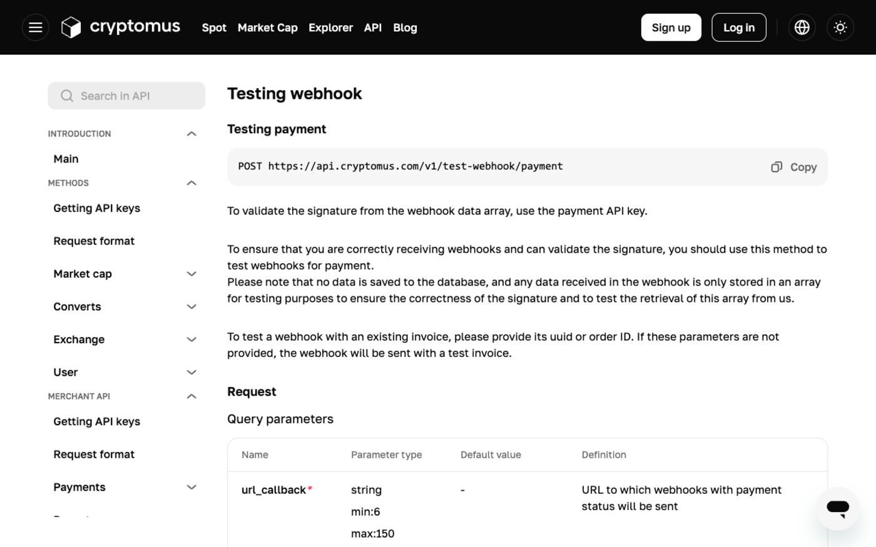Copy the test-webhook endpoint URL
Screen dimensions: 876x547
click(794, 167)
